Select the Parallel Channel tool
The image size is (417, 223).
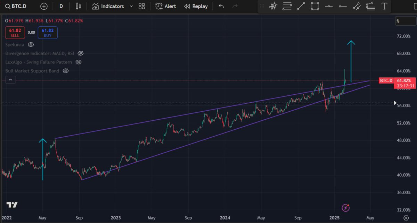tap(357, 6)
